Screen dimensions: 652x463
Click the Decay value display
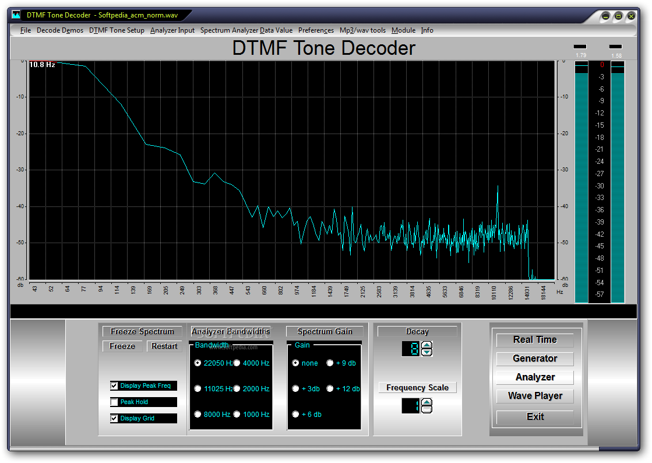pos(412,349)
